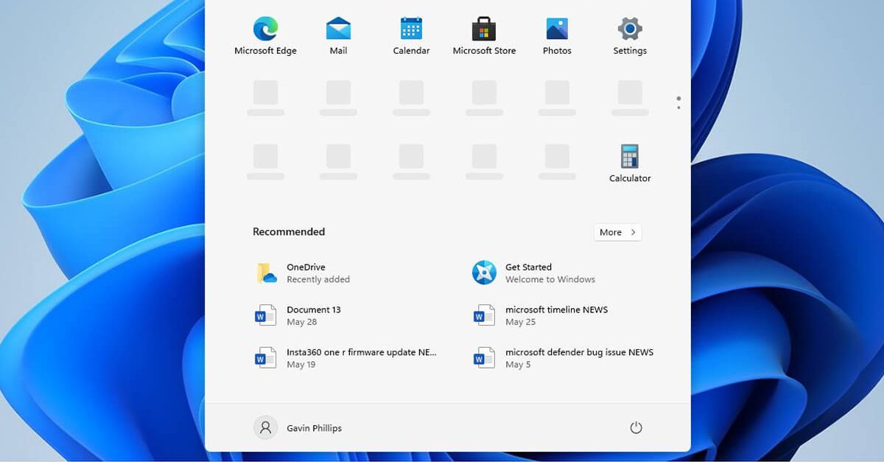
Task: Open Document 13 from Recommended
Action: click(x=315, y=315)
